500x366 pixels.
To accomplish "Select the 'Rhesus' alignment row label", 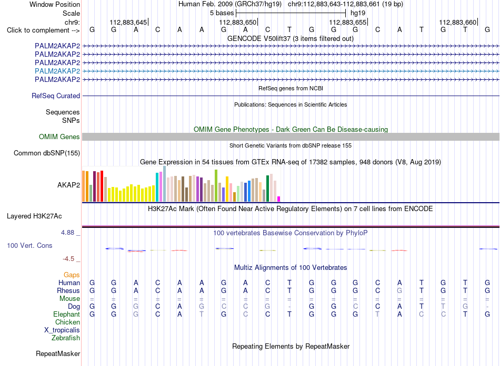I will 68,290.
